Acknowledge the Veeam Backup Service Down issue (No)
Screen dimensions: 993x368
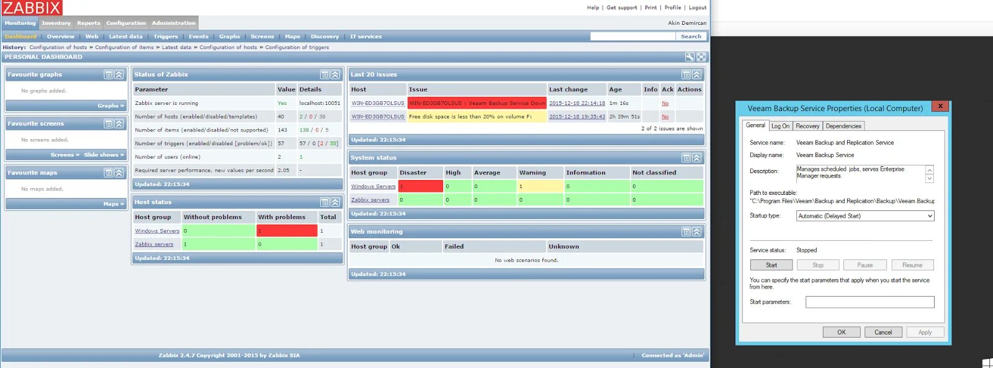pyautogui.click(x=665, y=103)
